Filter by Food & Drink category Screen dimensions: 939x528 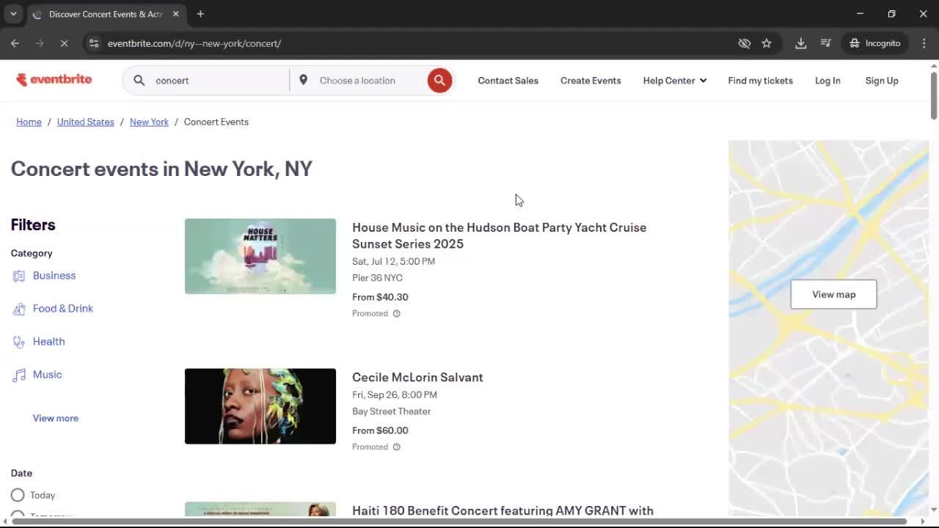(x=63, y=309)
